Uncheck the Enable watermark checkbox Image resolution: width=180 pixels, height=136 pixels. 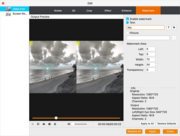pyautogui.click(x=128, y=19)
